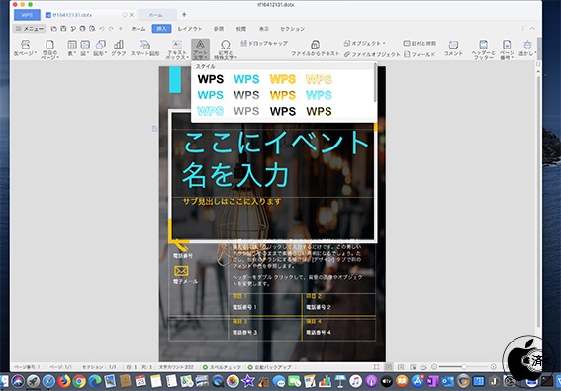Viewport: 561px width, 391px height.
Task: Collapse the ribbon with the chevron arrow
Action: pos(532,29)
